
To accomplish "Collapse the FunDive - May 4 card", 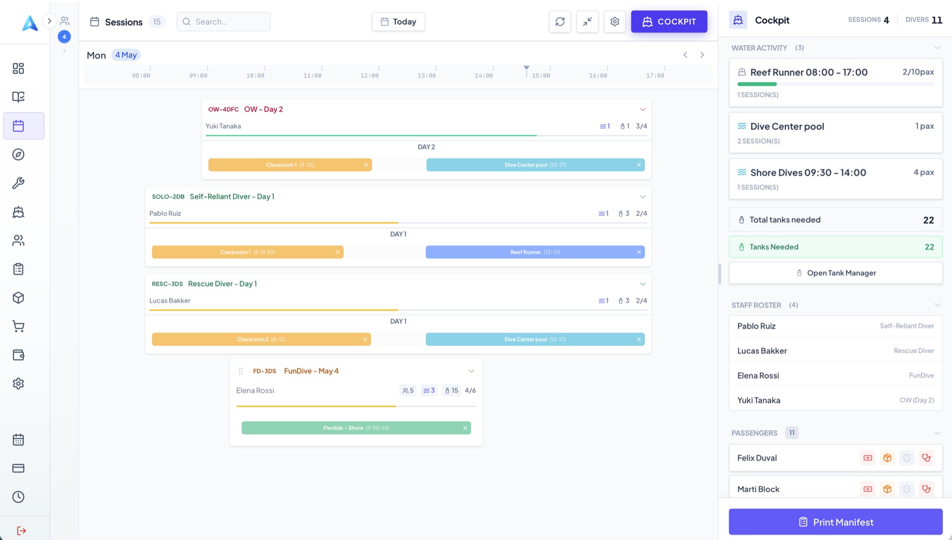I will [472, 371].
